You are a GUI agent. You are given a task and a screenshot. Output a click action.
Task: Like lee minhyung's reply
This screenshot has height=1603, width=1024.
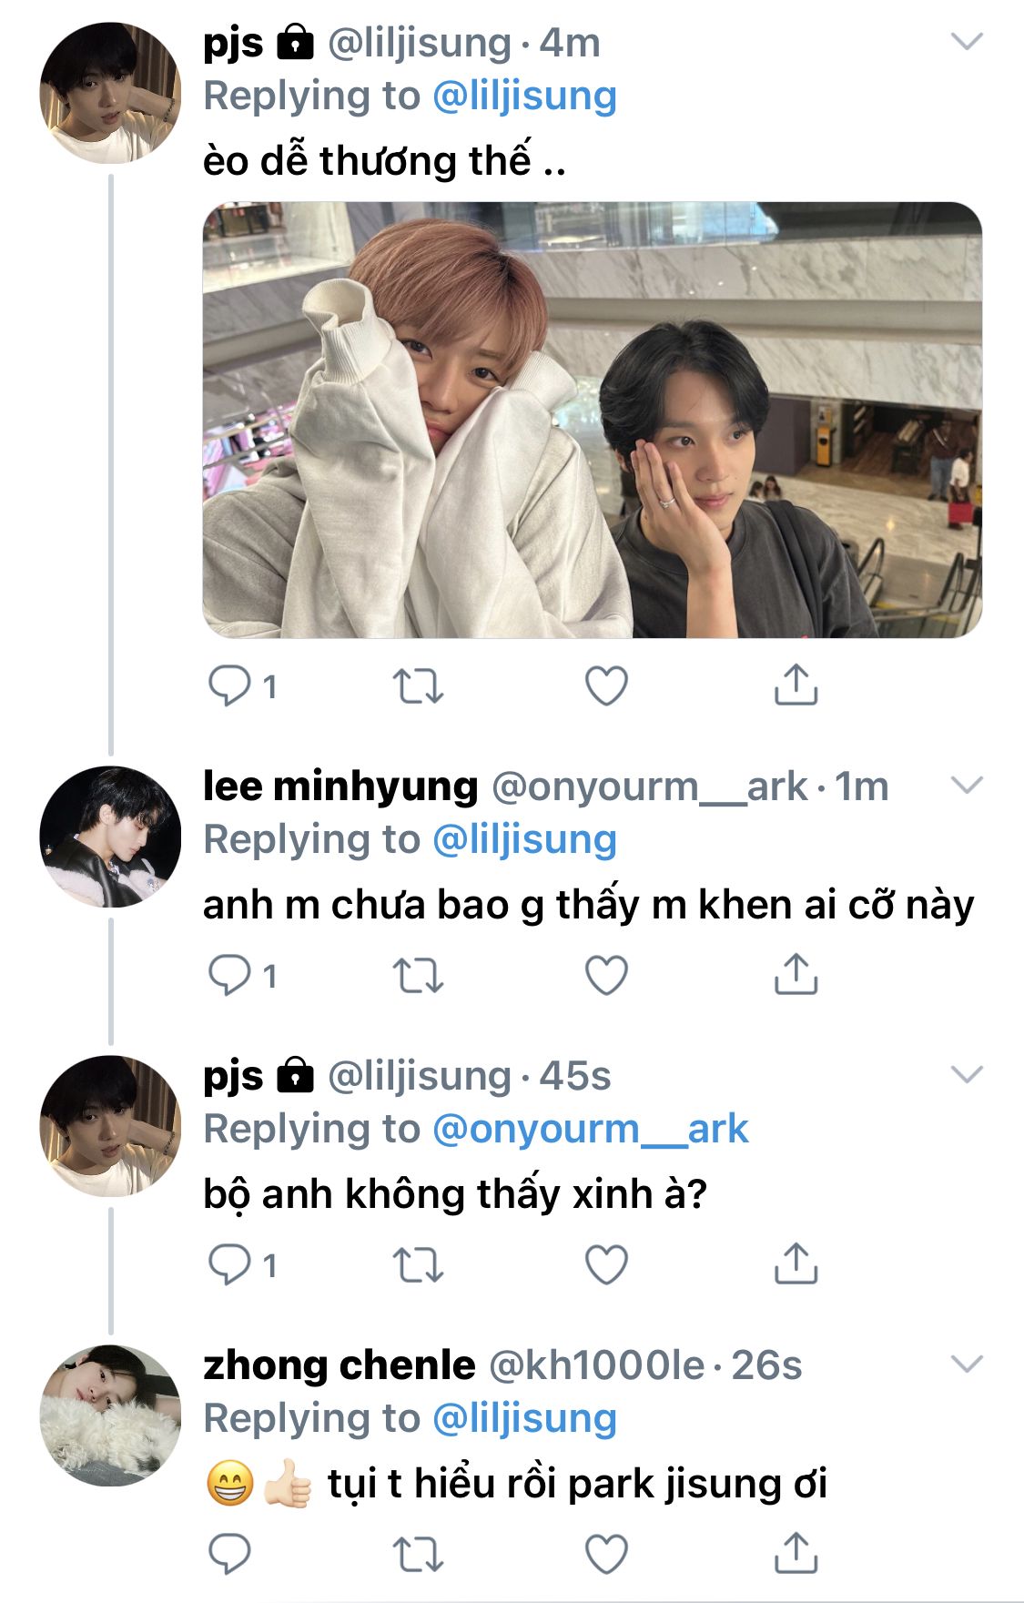click(606, 976)
